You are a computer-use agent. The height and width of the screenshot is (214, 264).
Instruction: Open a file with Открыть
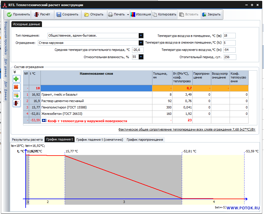[94, 15]
